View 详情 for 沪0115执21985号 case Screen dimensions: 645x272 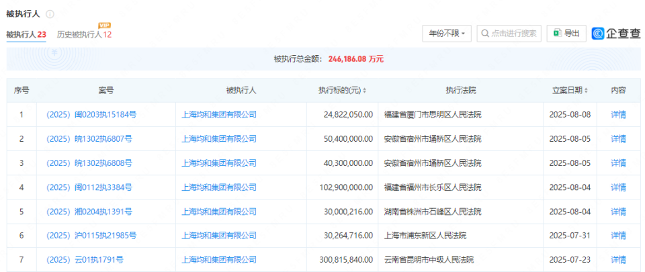coord(618,236)
